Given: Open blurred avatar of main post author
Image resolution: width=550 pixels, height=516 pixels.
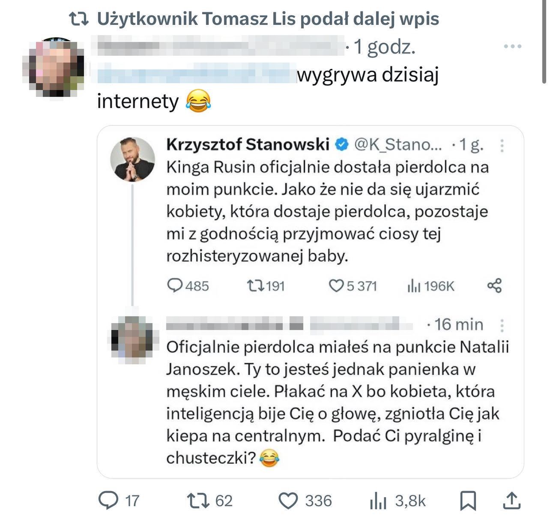Looking at the screenshot, I should click(53, 67).
